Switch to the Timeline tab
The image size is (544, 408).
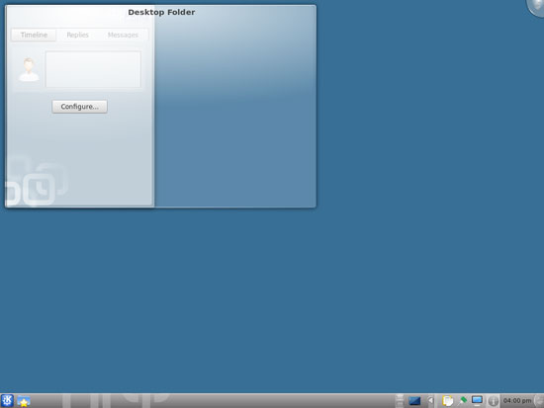pos(34,35)
